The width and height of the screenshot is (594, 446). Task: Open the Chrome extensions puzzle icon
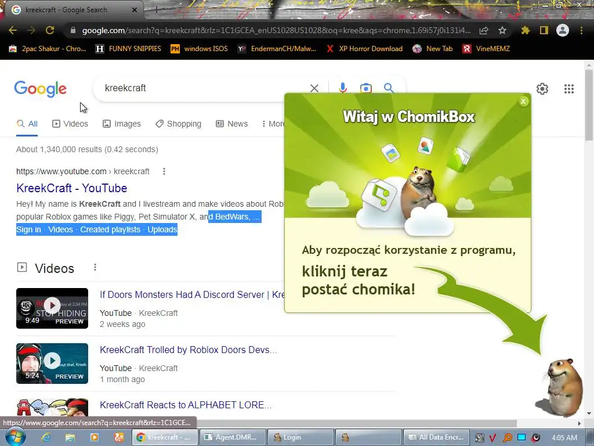[x=525, y=30]
